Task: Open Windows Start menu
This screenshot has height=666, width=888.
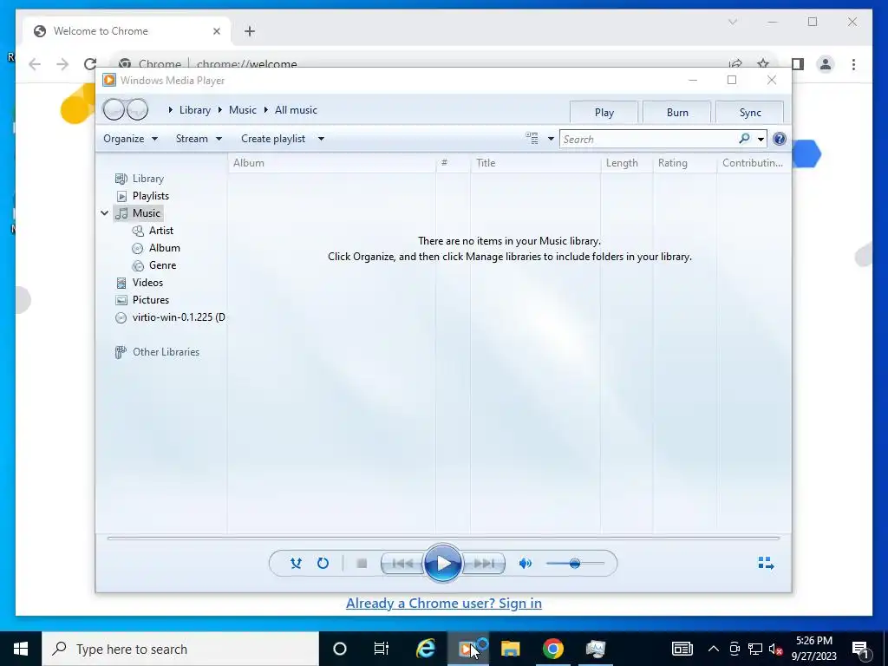Action: (21, 649)
